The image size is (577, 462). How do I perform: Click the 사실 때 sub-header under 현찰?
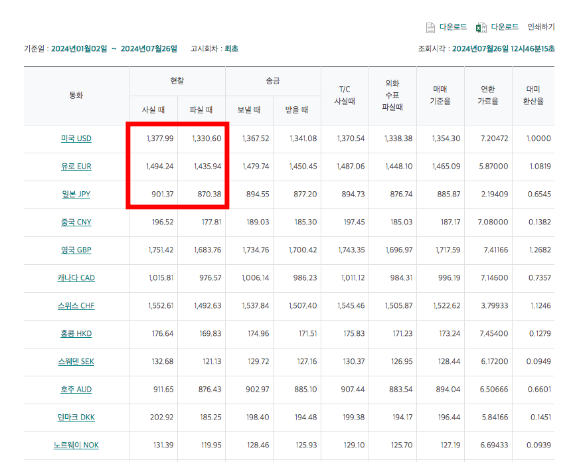click(153, 110)
